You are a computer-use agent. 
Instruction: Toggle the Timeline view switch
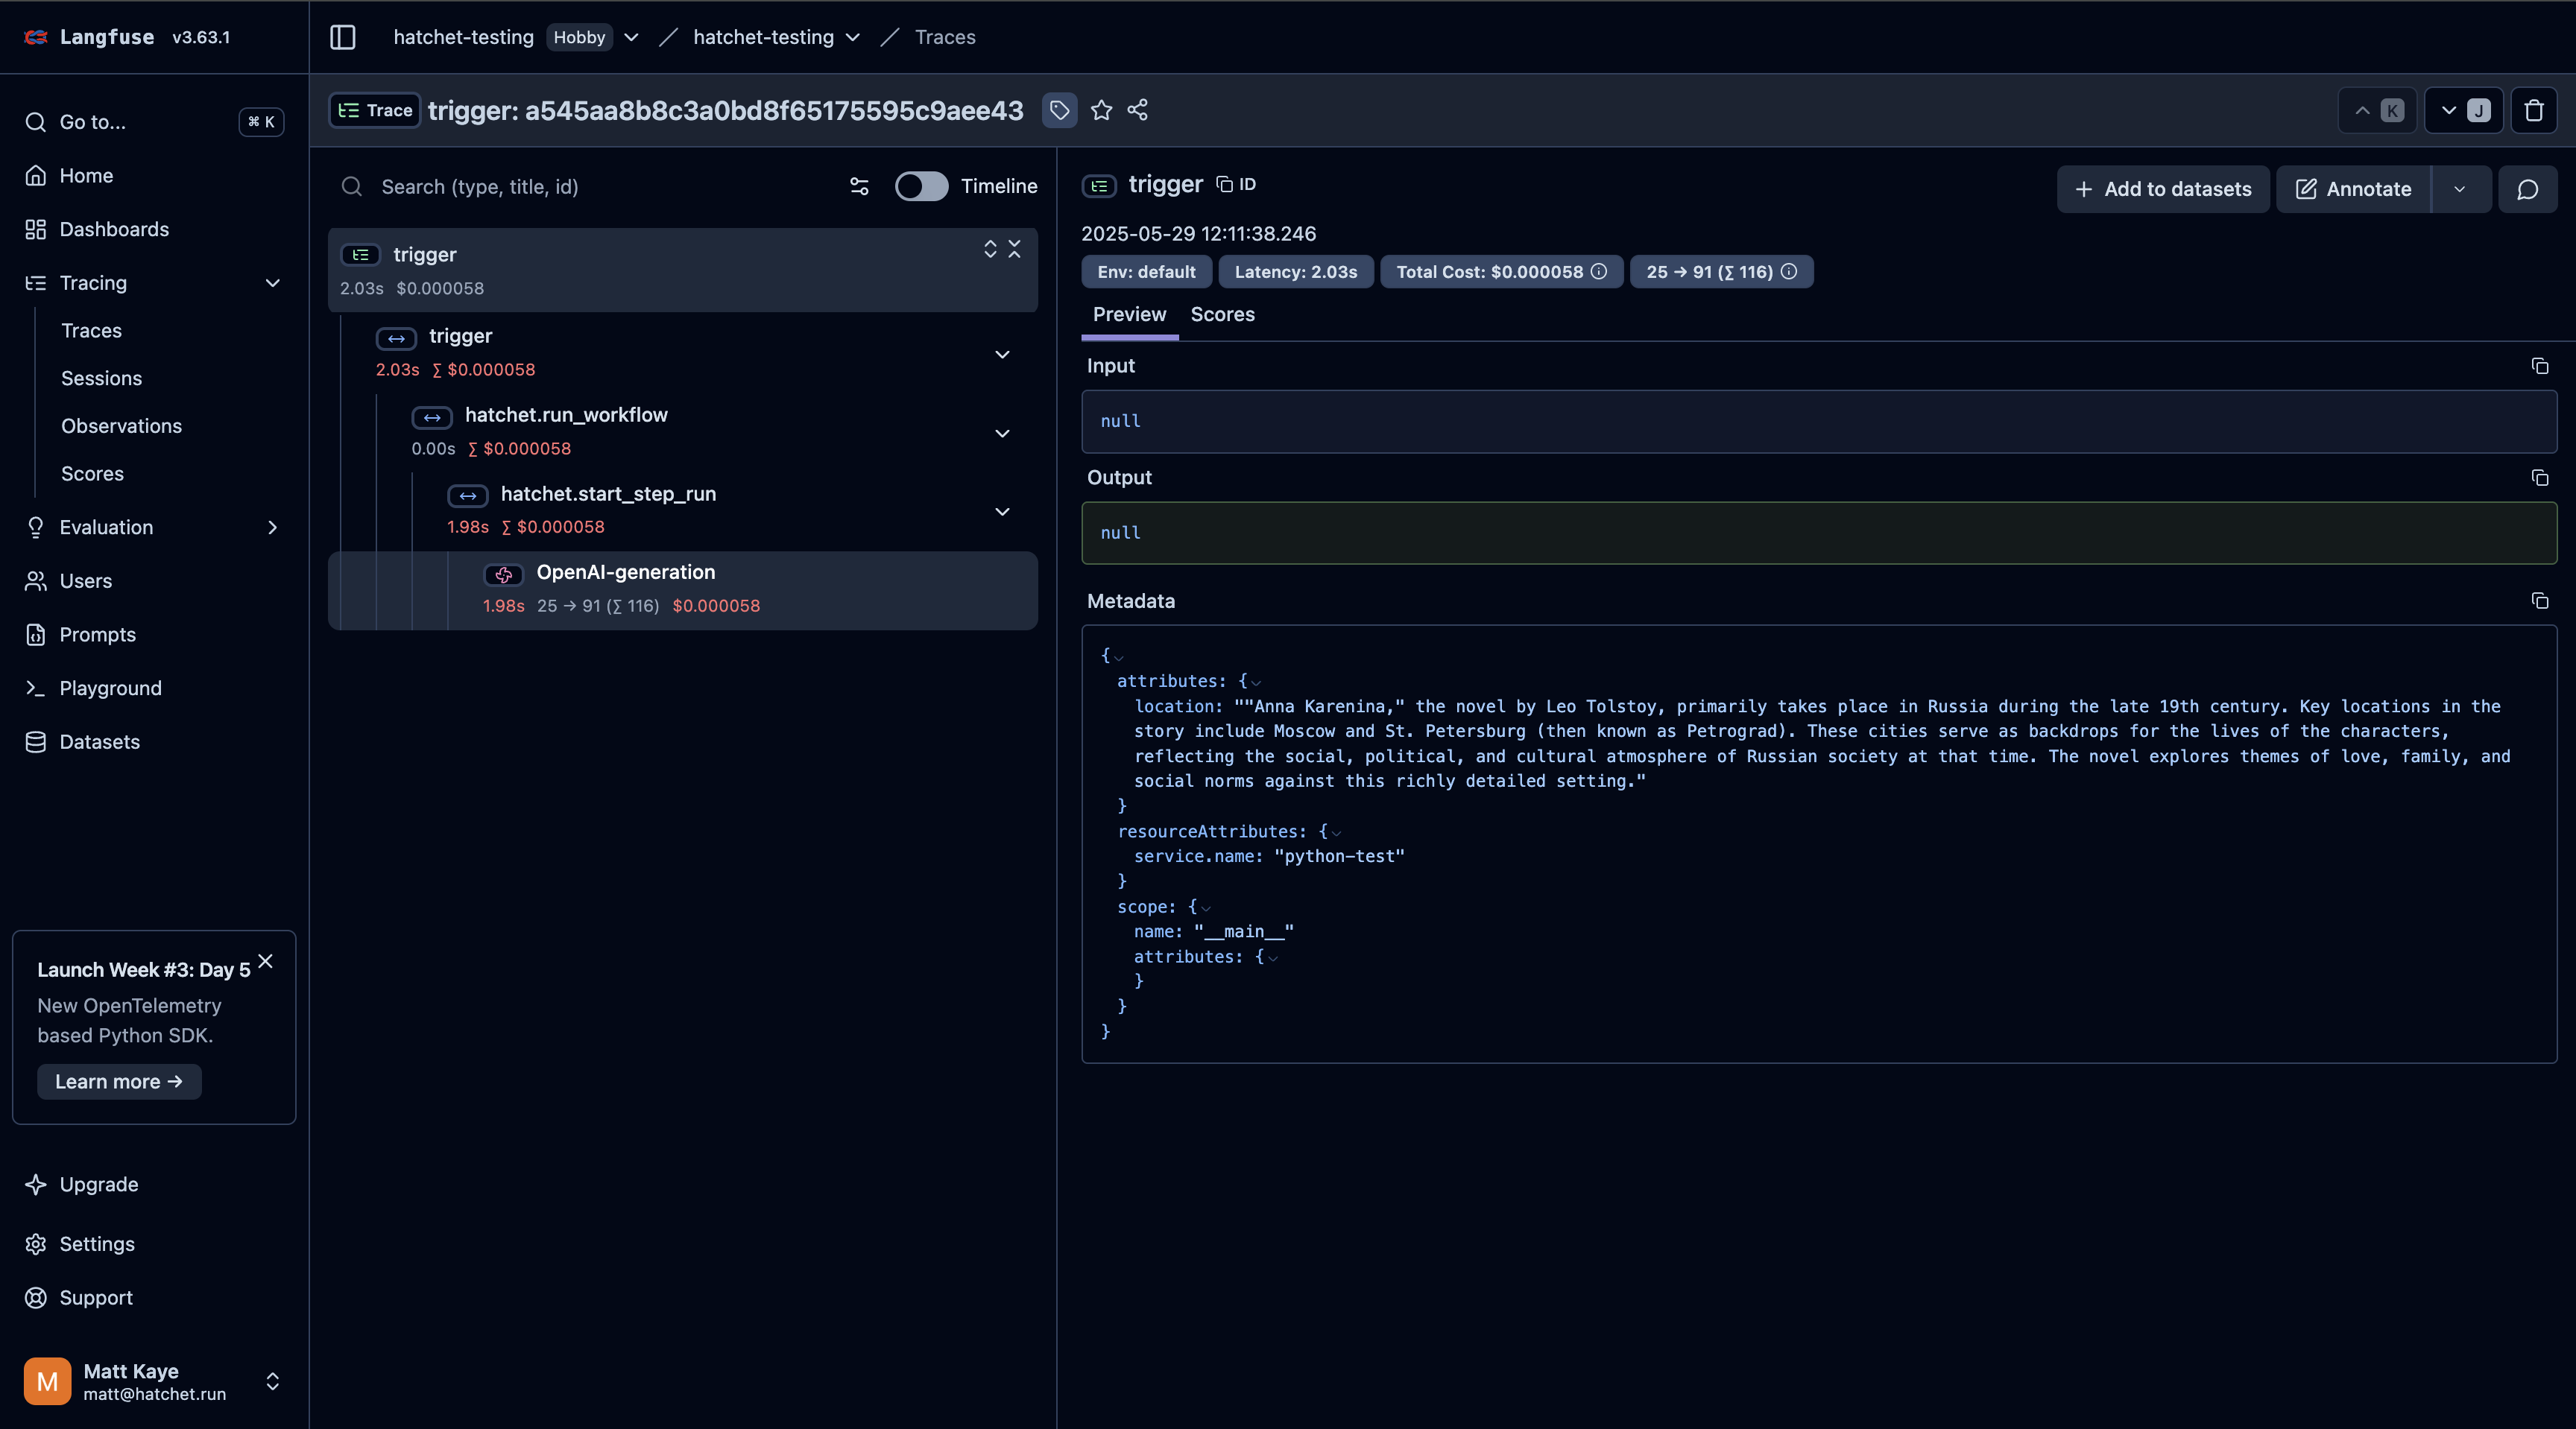(x=920, y=187)
